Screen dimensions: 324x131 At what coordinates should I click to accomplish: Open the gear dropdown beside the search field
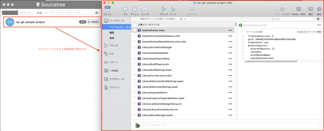click(319, 19)
